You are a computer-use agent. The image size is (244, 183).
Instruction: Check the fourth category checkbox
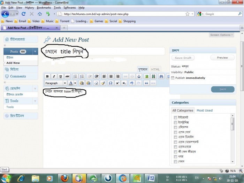click(x=175, y=132)
